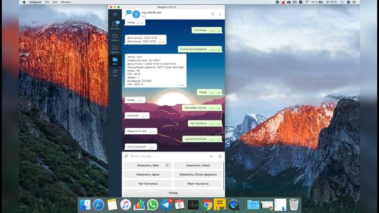This screenshot has height=213, width=379.
Task: Click the message input field
Action: click(x=169, y=156)
